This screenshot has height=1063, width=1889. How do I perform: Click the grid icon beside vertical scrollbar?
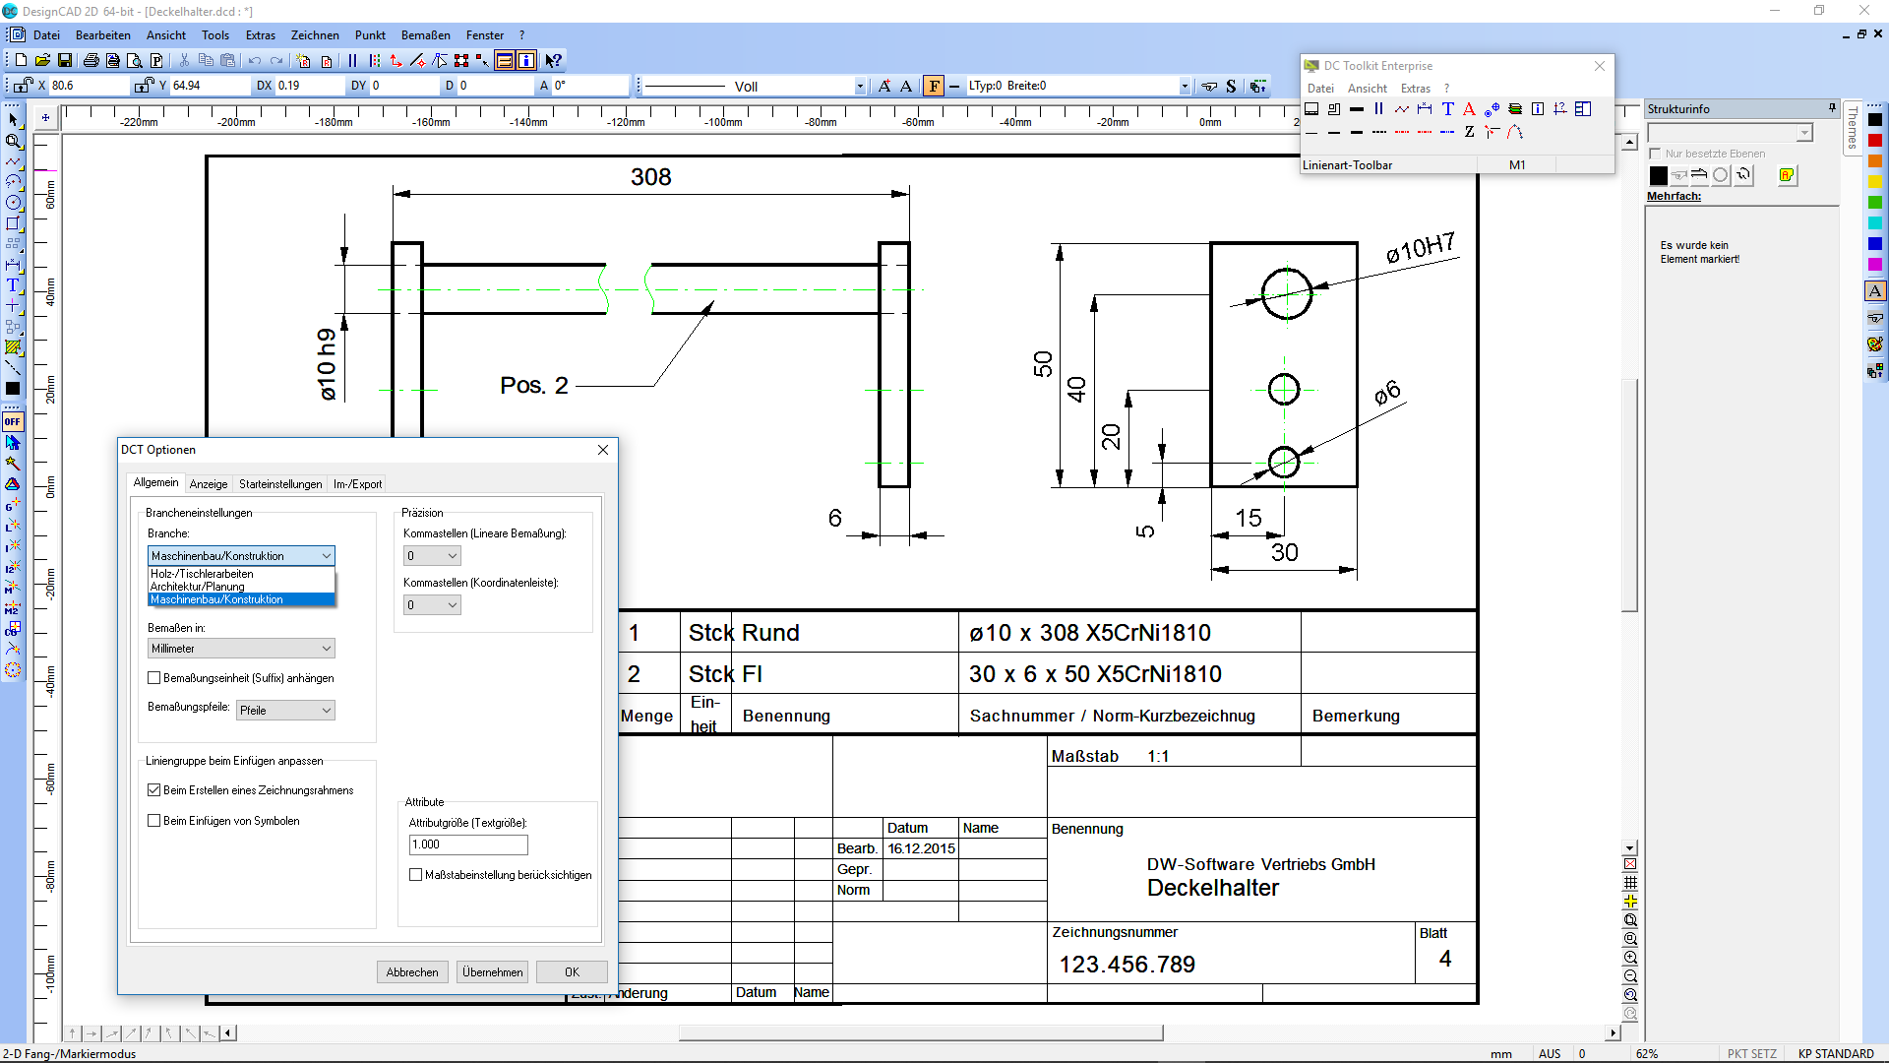point(1630,883)
